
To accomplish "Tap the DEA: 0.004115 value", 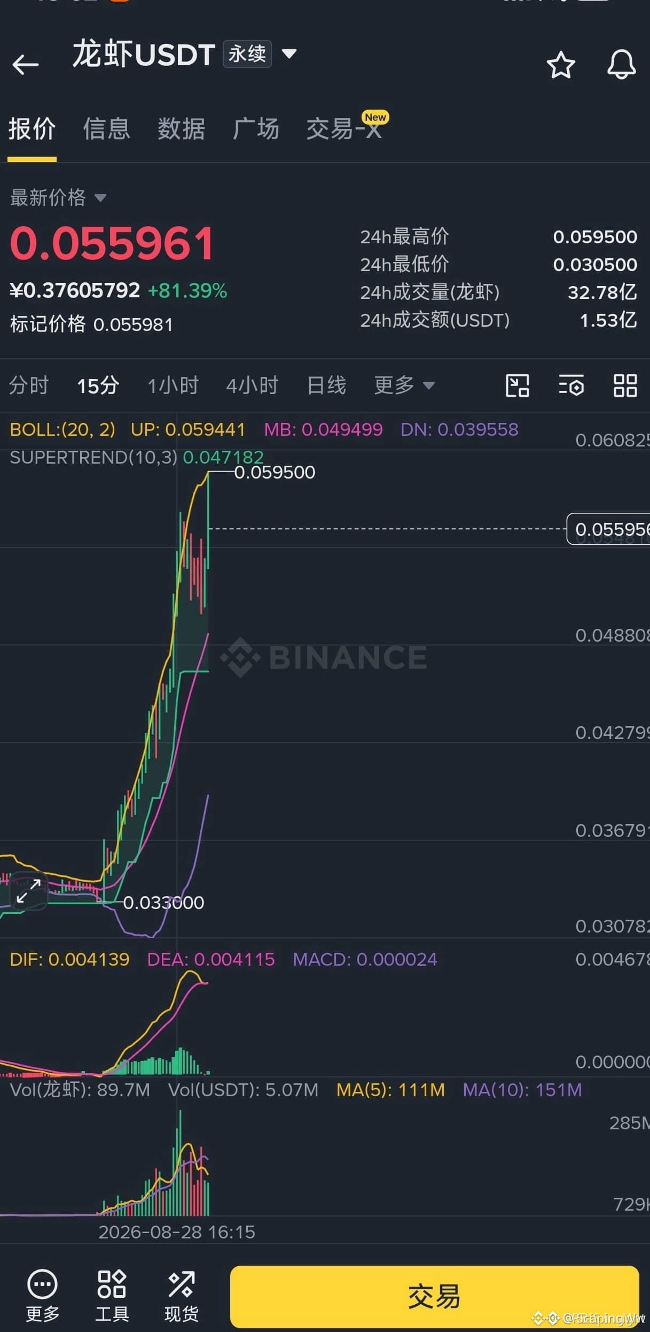I will 211,959.
